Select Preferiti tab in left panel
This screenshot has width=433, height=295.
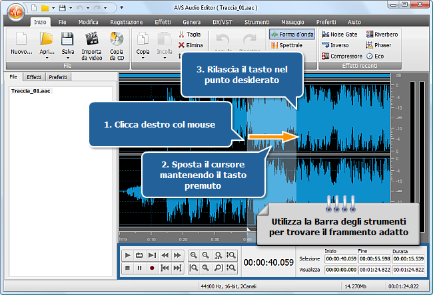pyautogui.click(x=58, y=77)
